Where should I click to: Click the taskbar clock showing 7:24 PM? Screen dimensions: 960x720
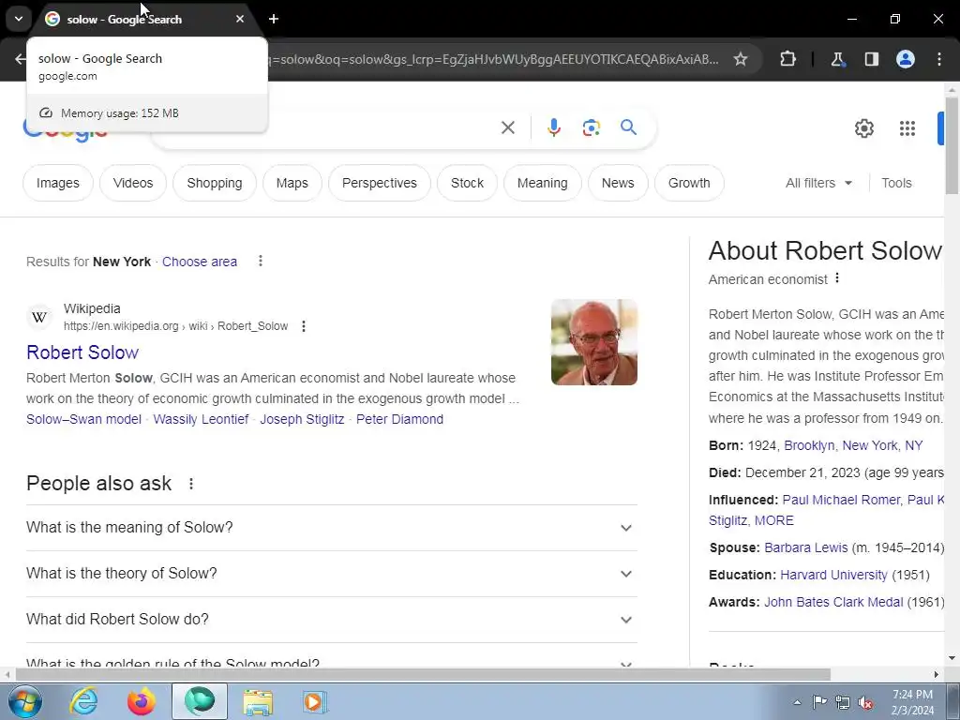912,702
